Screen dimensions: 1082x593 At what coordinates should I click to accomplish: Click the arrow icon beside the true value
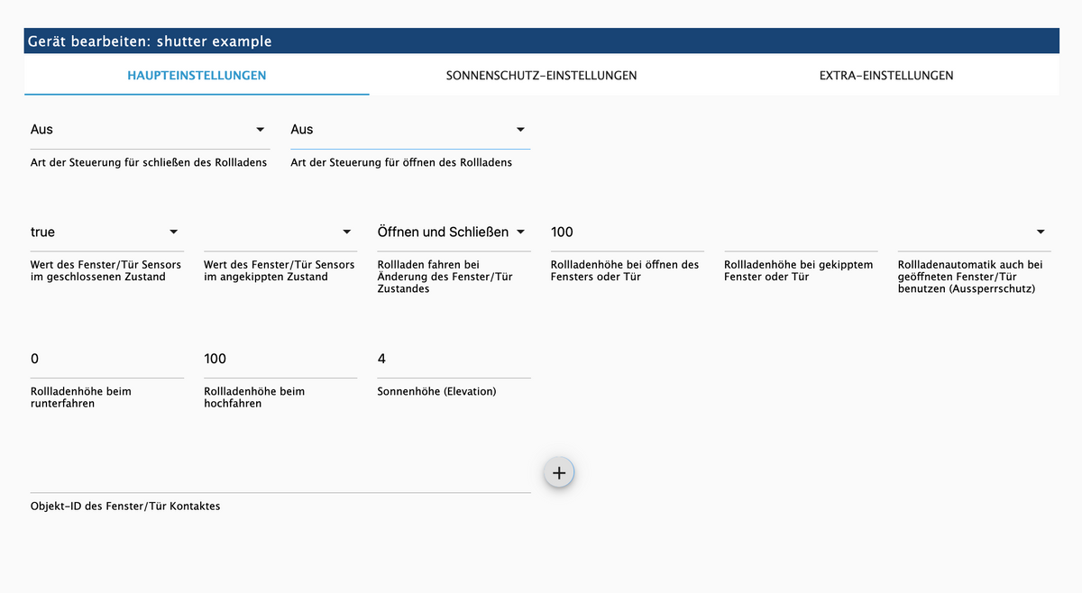point(174,233)
